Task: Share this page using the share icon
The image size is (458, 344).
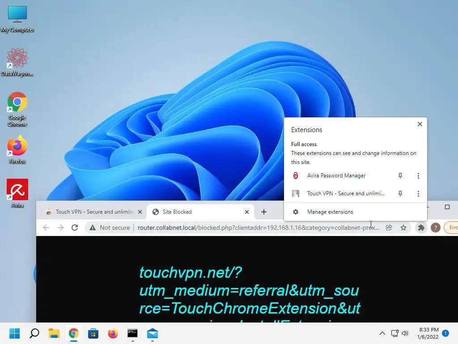Action: (x=389, y=228)
